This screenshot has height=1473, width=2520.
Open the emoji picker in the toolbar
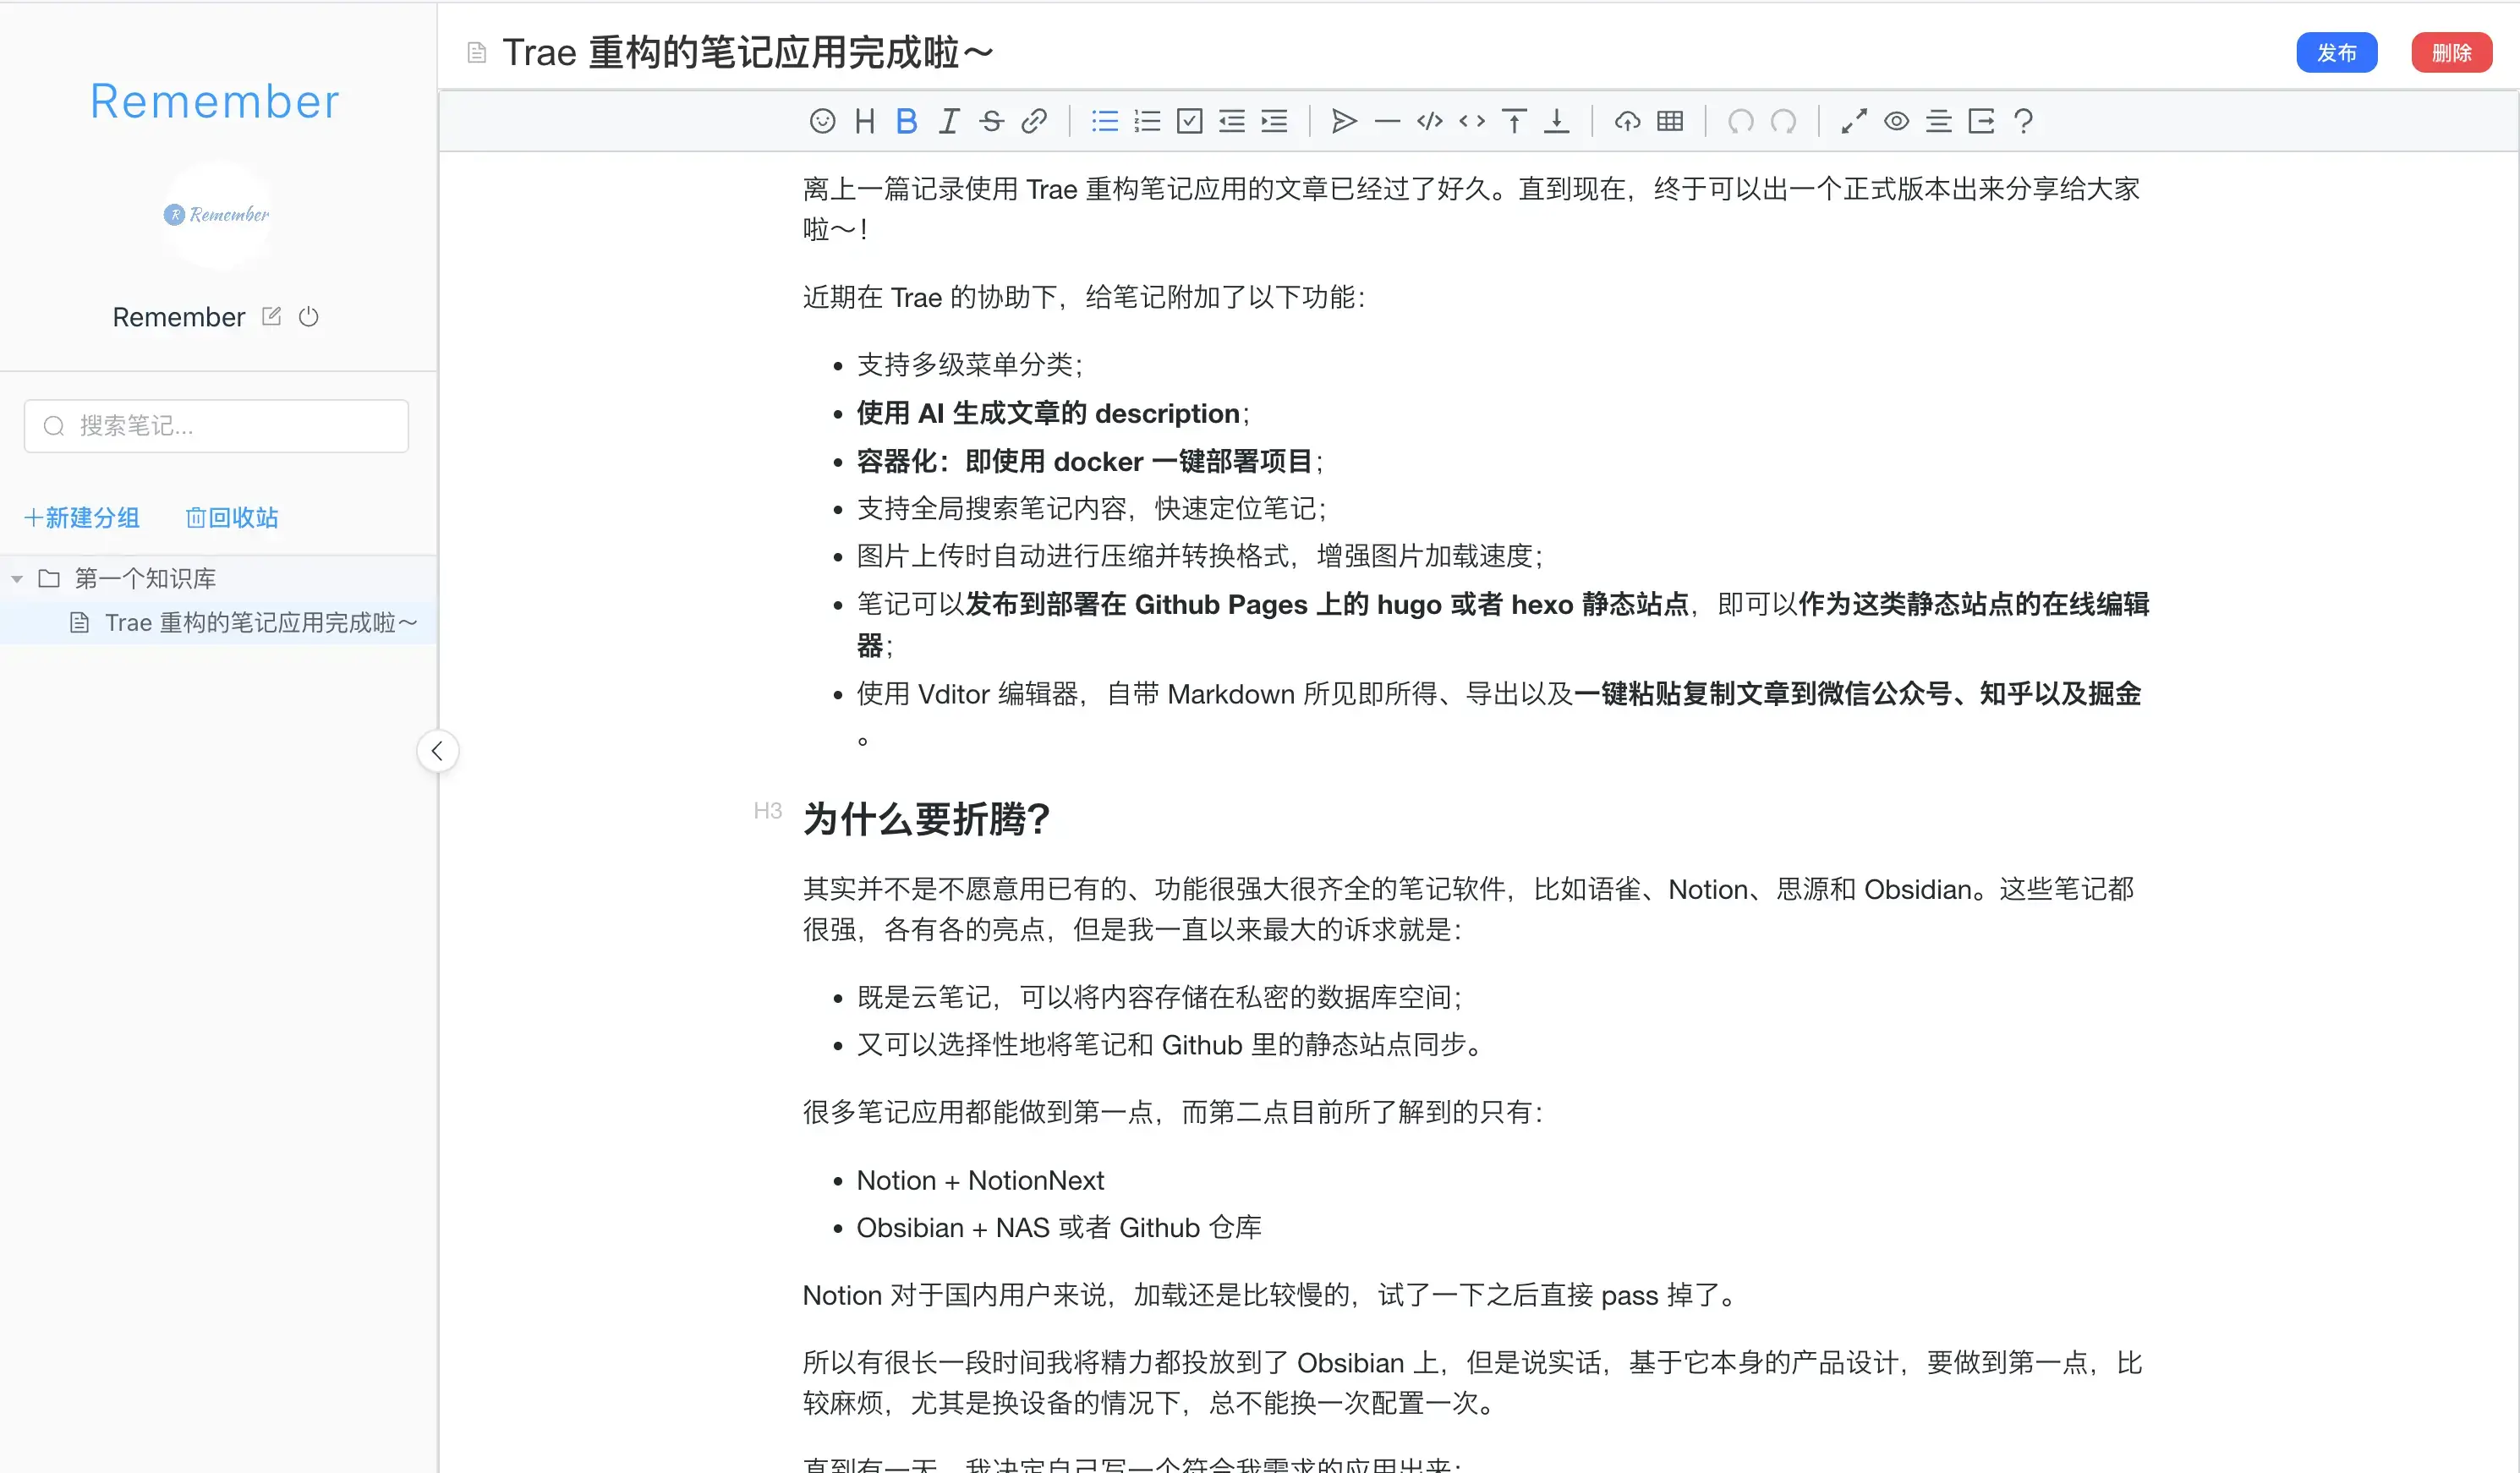(822, 121)
